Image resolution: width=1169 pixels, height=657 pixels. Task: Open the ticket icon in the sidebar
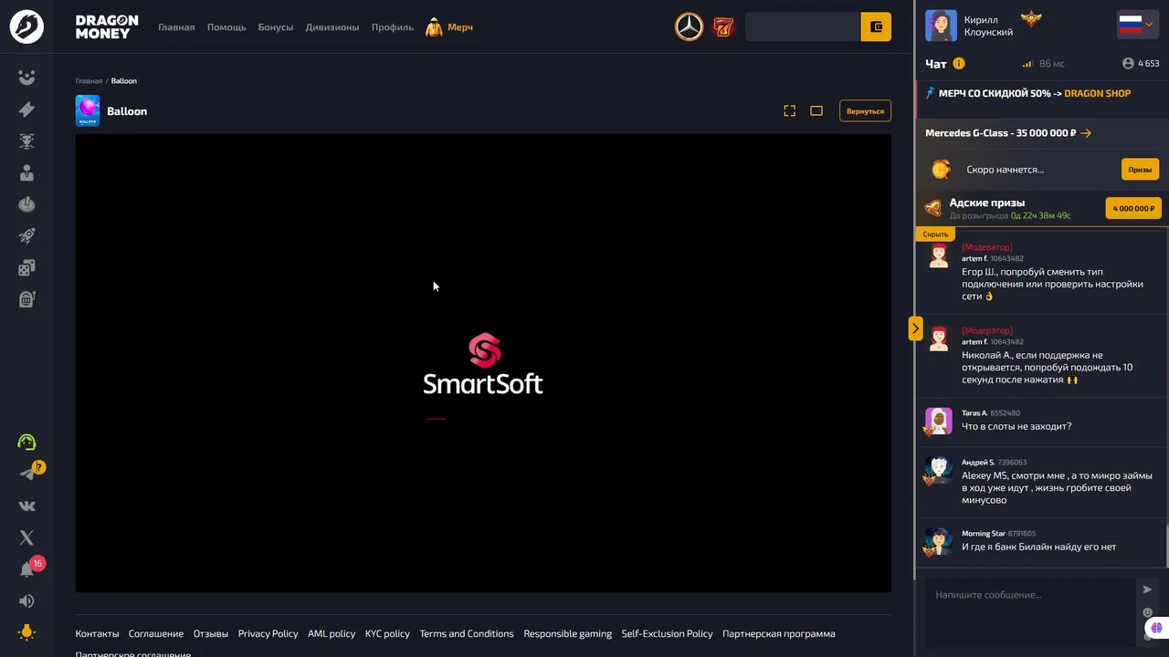(26, 109)
